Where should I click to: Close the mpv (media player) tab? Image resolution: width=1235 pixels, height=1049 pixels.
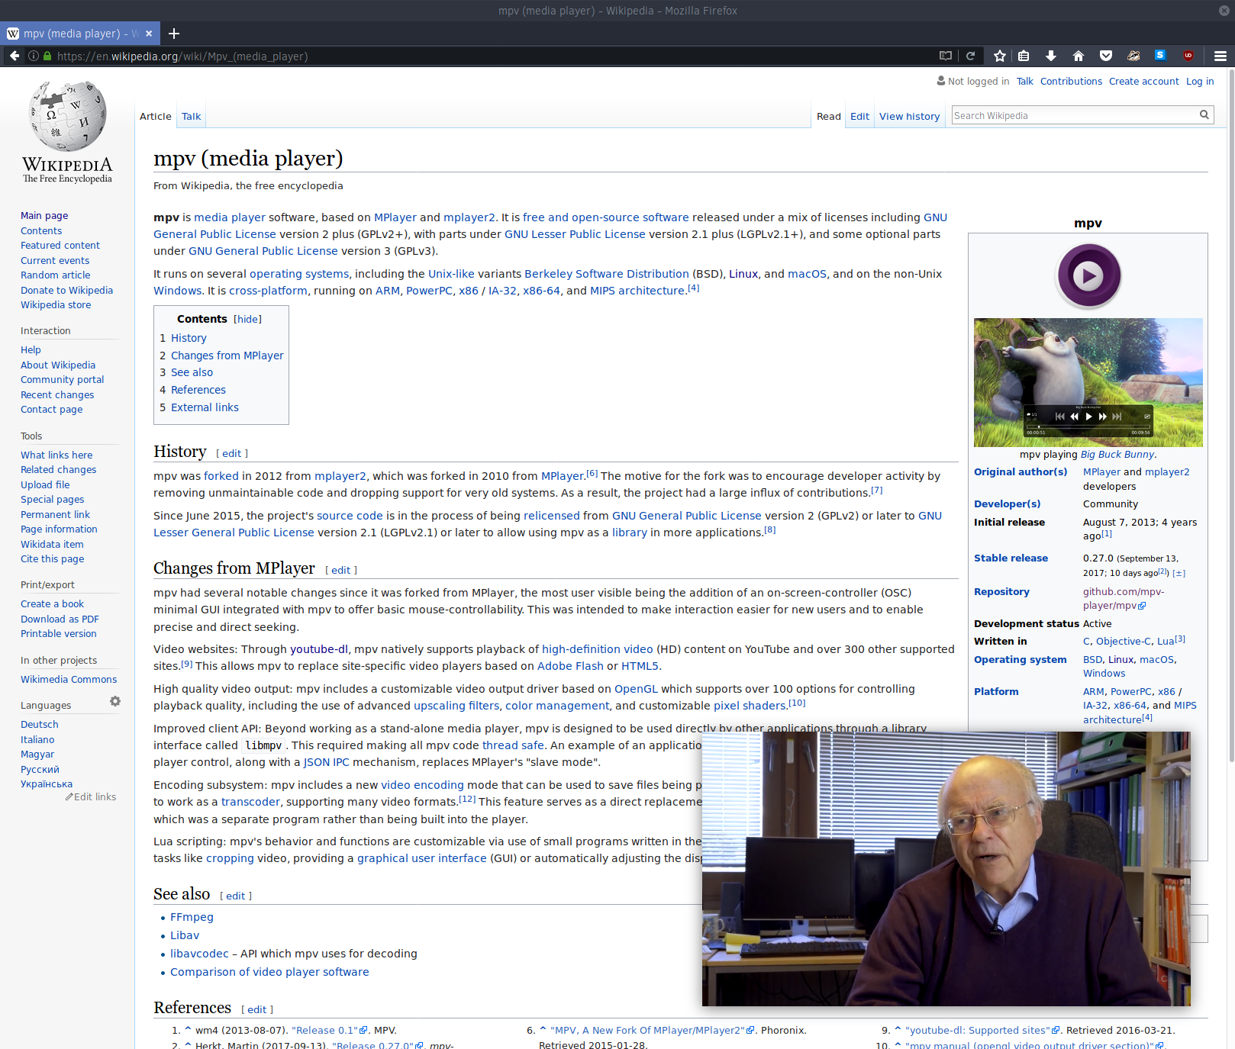coord(149,34)
